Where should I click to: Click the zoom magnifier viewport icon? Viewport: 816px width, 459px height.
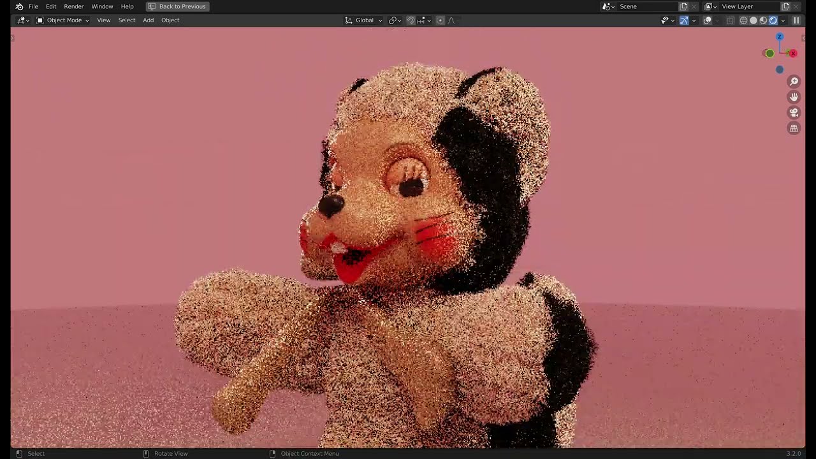coord(794,82)
